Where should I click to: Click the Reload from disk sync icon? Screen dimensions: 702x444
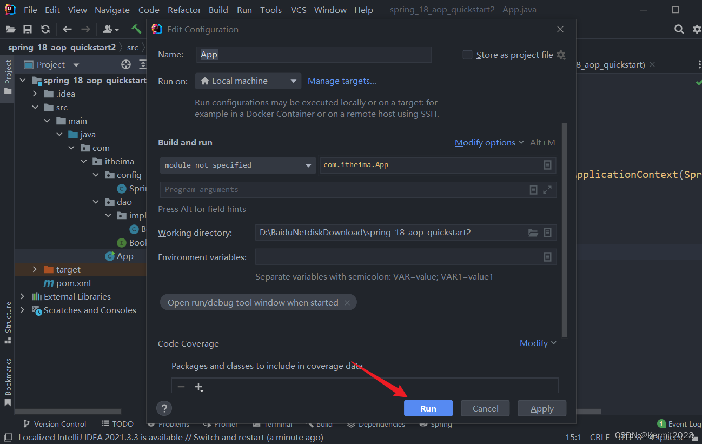pos(45,29)
